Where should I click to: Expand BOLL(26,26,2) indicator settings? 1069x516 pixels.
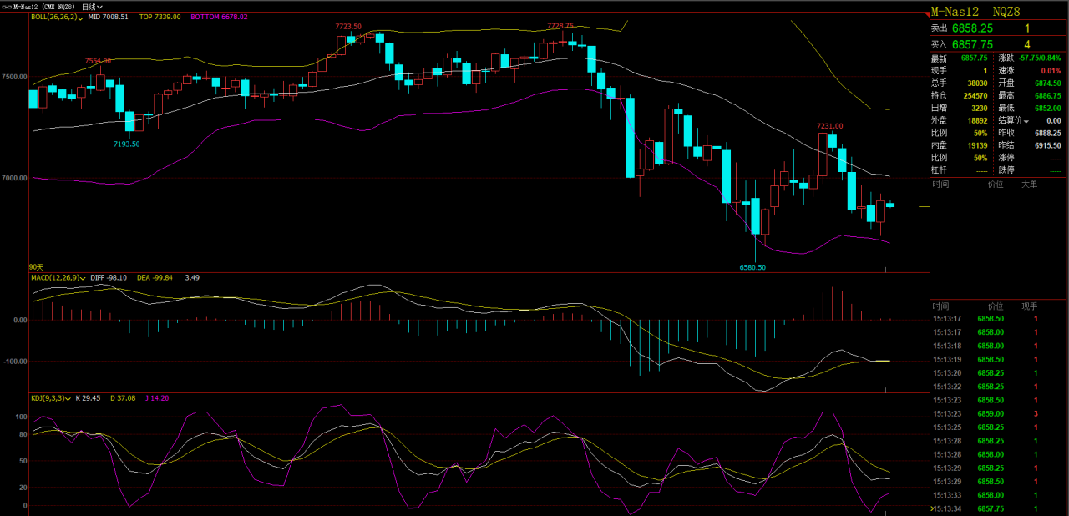click(x=79, y=18)
